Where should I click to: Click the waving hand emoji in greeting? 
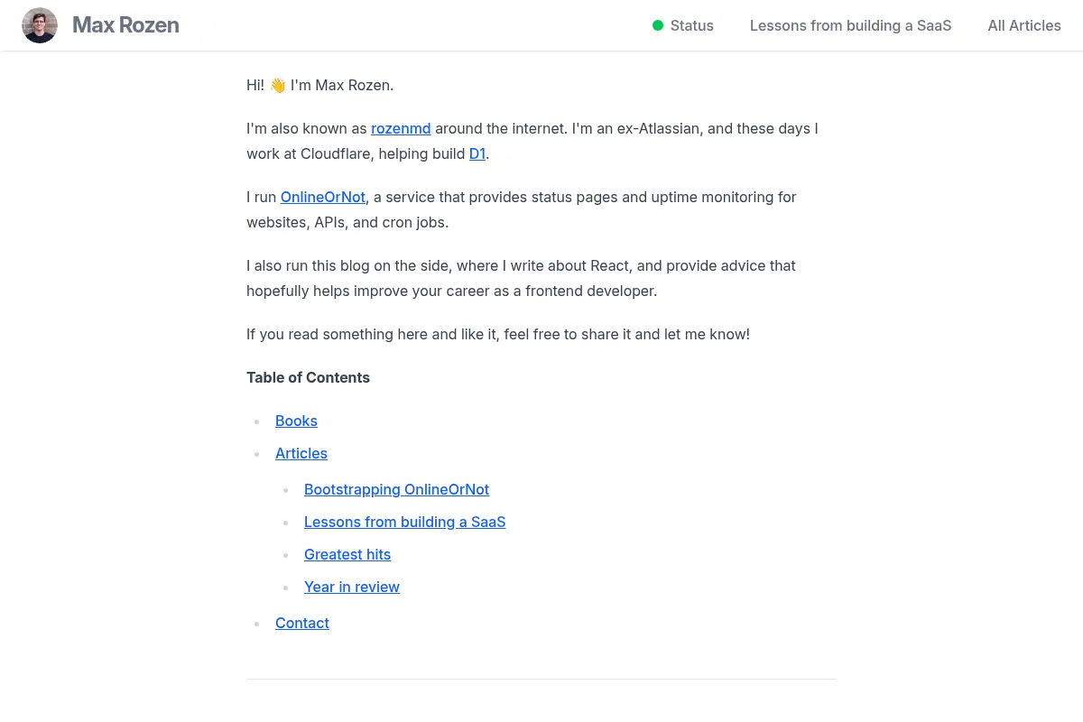click(278, 86)
